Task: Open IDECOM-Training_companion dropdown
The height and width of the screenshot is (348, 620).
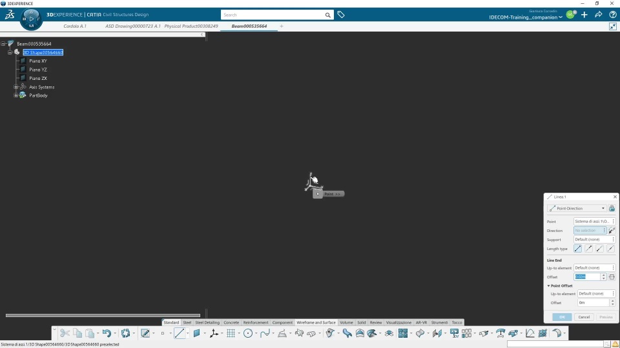Action: tap(526, 17)
